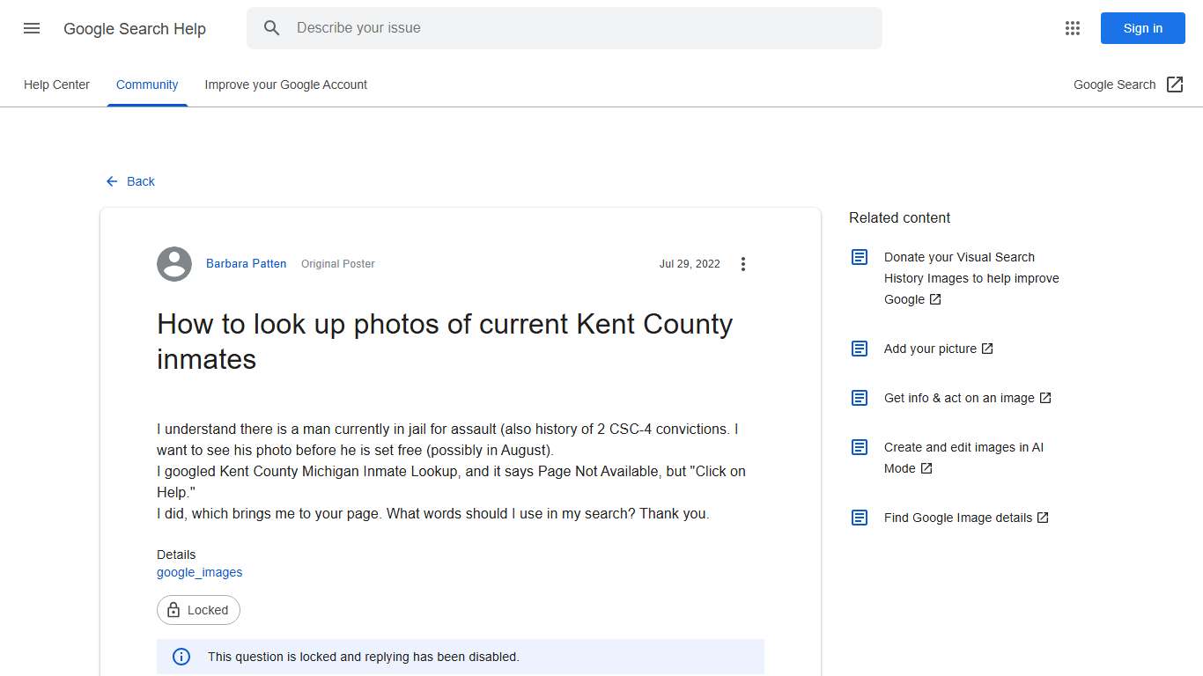
Task: Click the Google Search Help logo
Action: click(134, 28)
